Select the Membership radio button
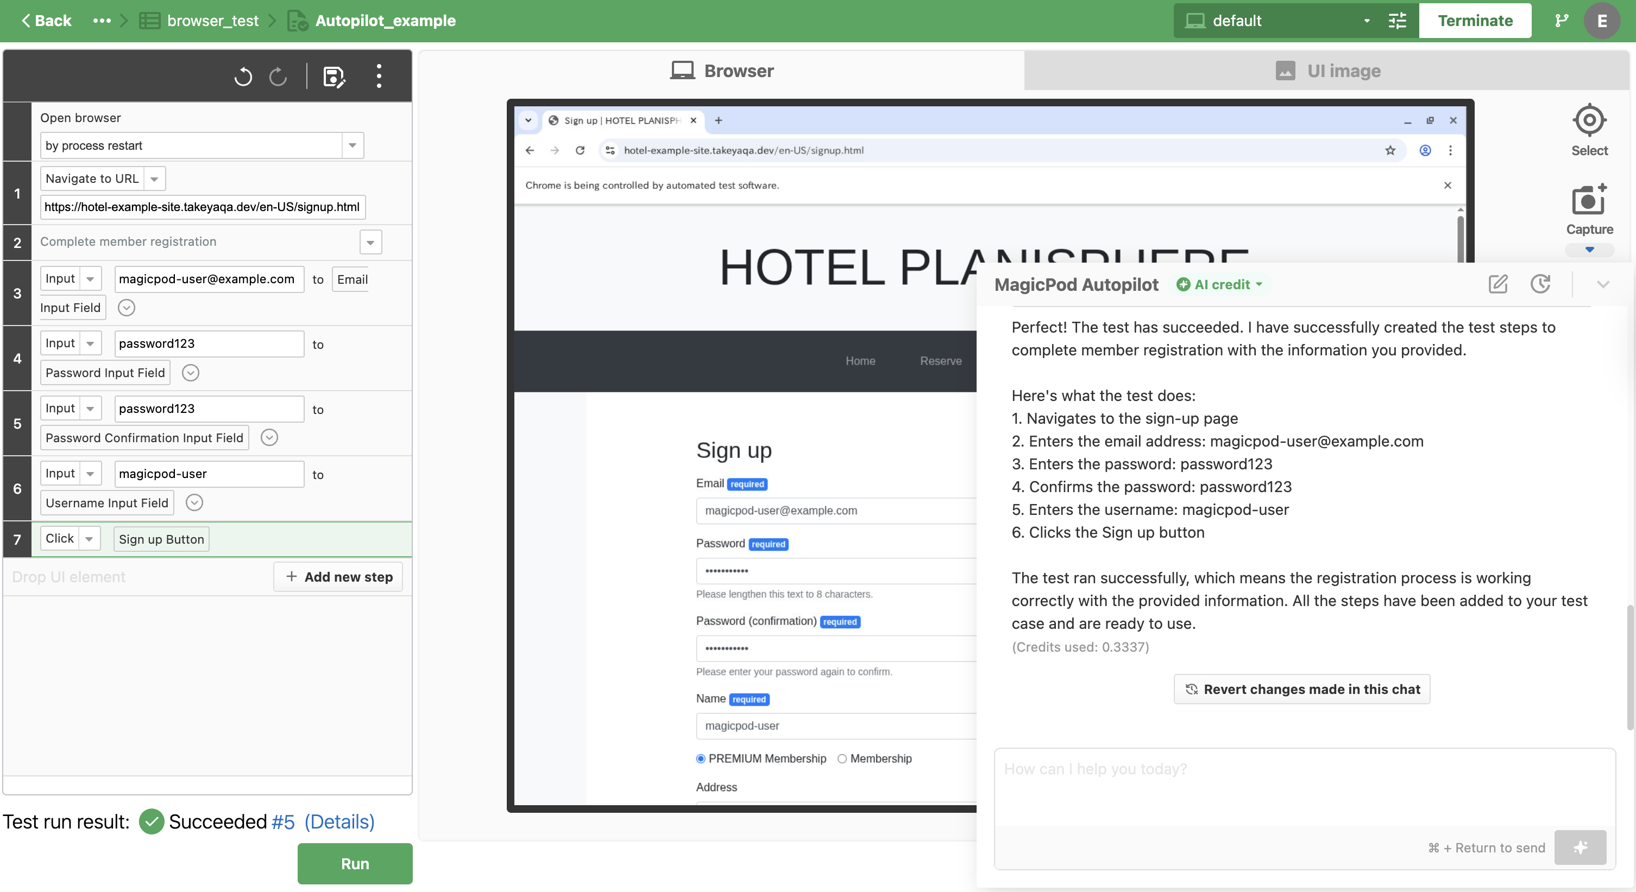1636x892 pixels. click(x=842, y=759)
